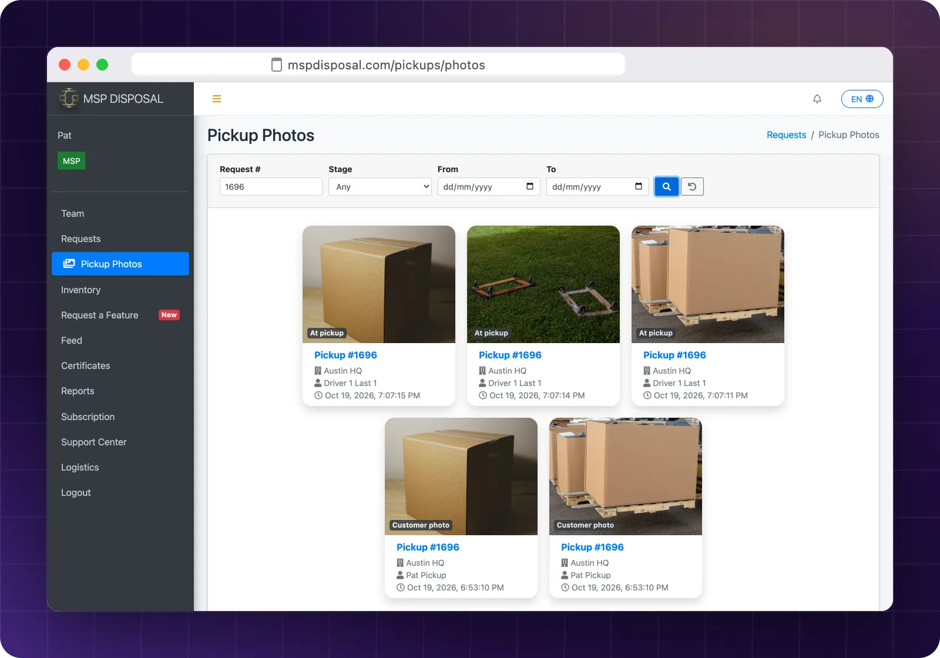940x658 pixels.
Task: Click the Requests breadcrumb link
Action: [x=786, y=135]
